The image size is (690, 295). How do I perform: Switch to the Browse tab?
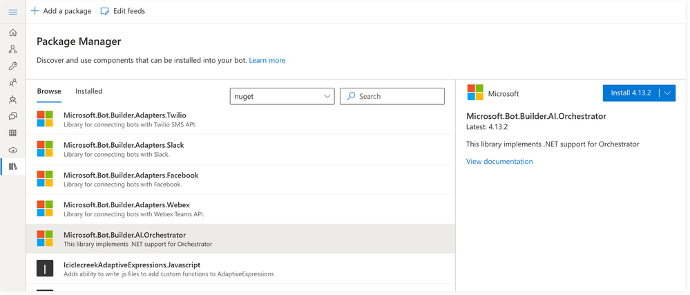[x=49, y=91]
